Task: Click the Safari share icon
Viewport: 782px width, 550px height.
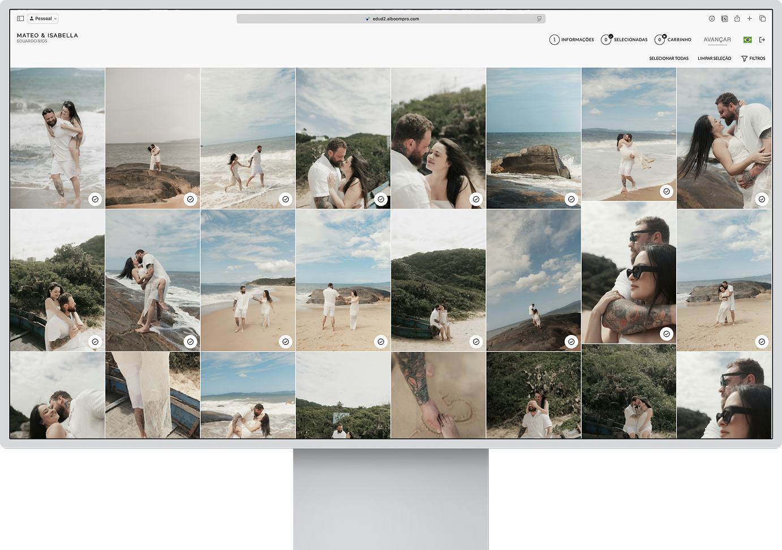Action: pos(737,19)
